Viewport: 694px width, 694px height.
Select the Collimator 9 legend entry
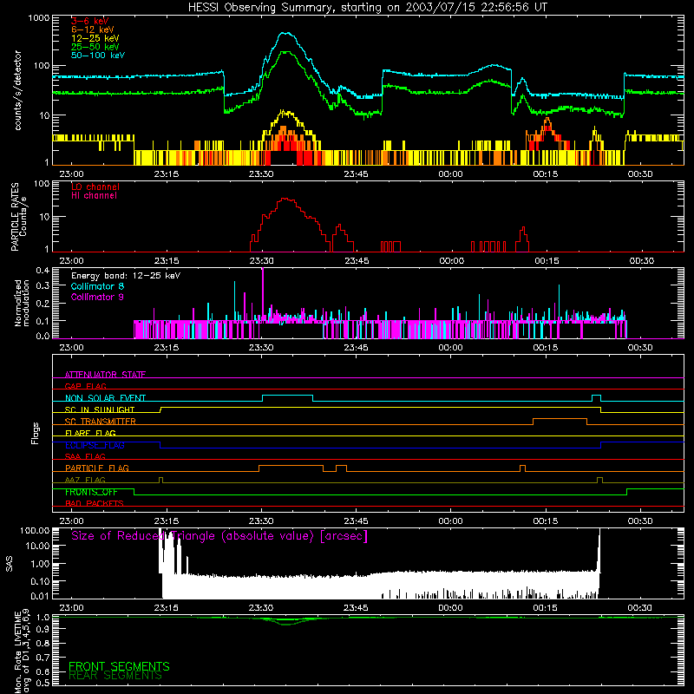click(97, 297)
